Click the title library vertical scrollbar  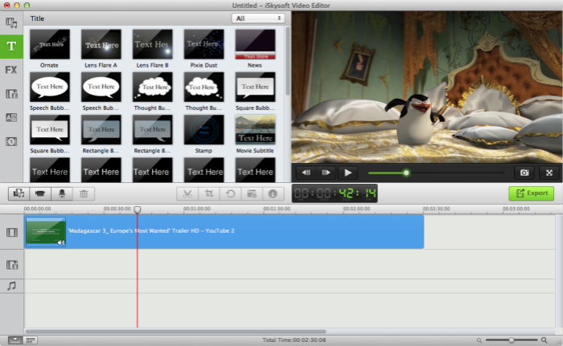point(288,61)
